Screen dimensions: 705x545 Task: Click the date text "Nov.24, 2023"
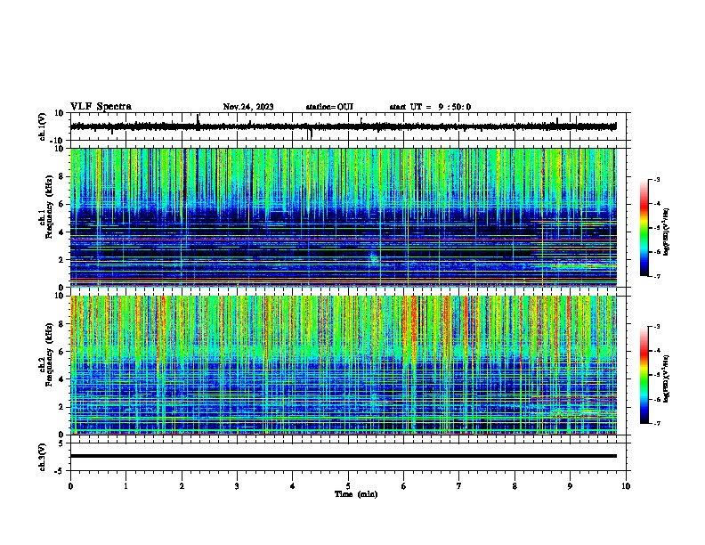tap(248, 107)
